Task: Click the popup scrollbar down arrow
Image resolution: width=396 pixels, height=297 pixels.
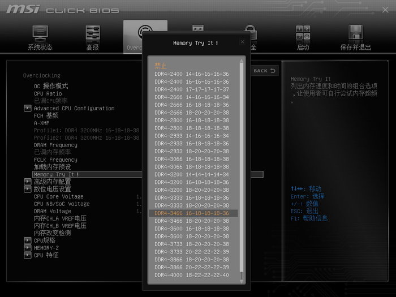Action: pos(242,280)
